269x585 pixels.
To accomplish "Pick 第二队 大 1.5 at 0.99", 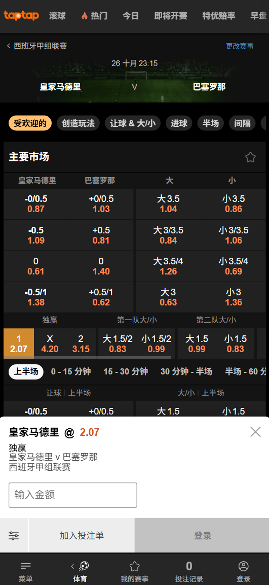I will (197, 343).
